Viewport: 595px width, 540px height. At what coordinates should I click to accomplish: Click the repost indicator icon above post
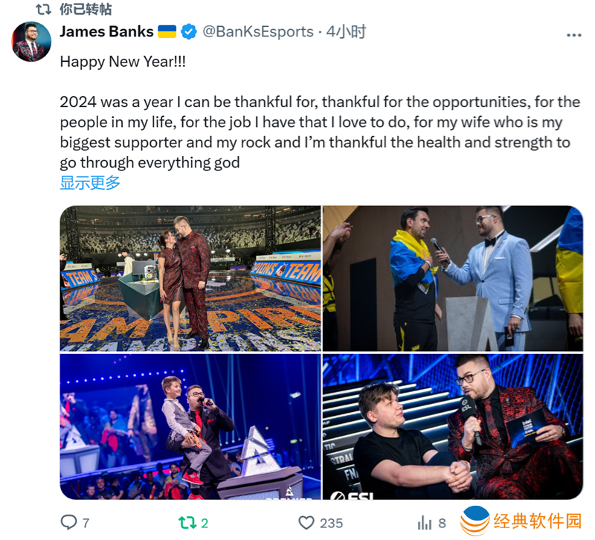point(44,9)
